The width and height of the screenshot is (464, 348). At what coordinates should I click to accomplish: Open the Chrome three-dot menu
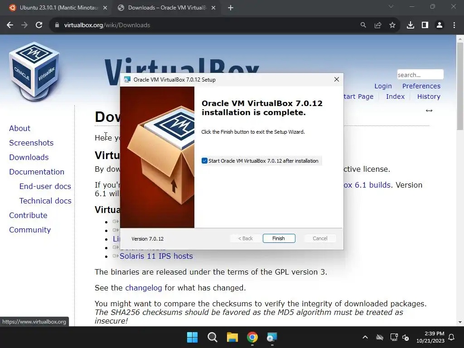point(454,25)
